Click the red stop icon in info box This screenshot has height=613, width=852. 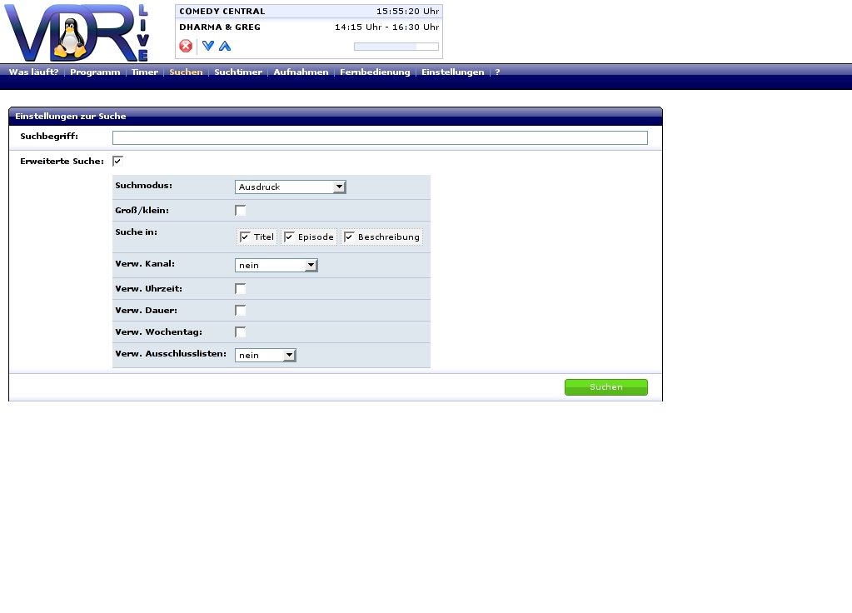[186, 46]
